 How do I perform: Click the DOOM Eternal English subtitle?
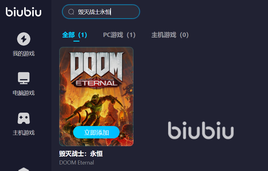click(x=77, y=162)
